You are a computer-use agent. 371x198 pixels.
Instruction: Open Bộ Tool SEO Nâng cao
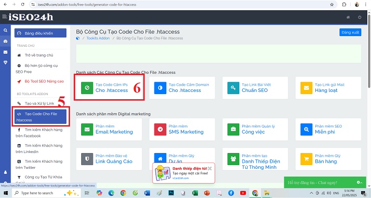pyautogui.click(x=40, y=81)
